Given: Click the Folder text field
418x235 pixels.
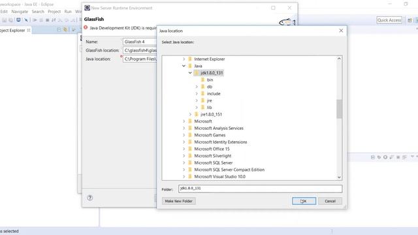Looking at the screenshot, I should (260, 189).
